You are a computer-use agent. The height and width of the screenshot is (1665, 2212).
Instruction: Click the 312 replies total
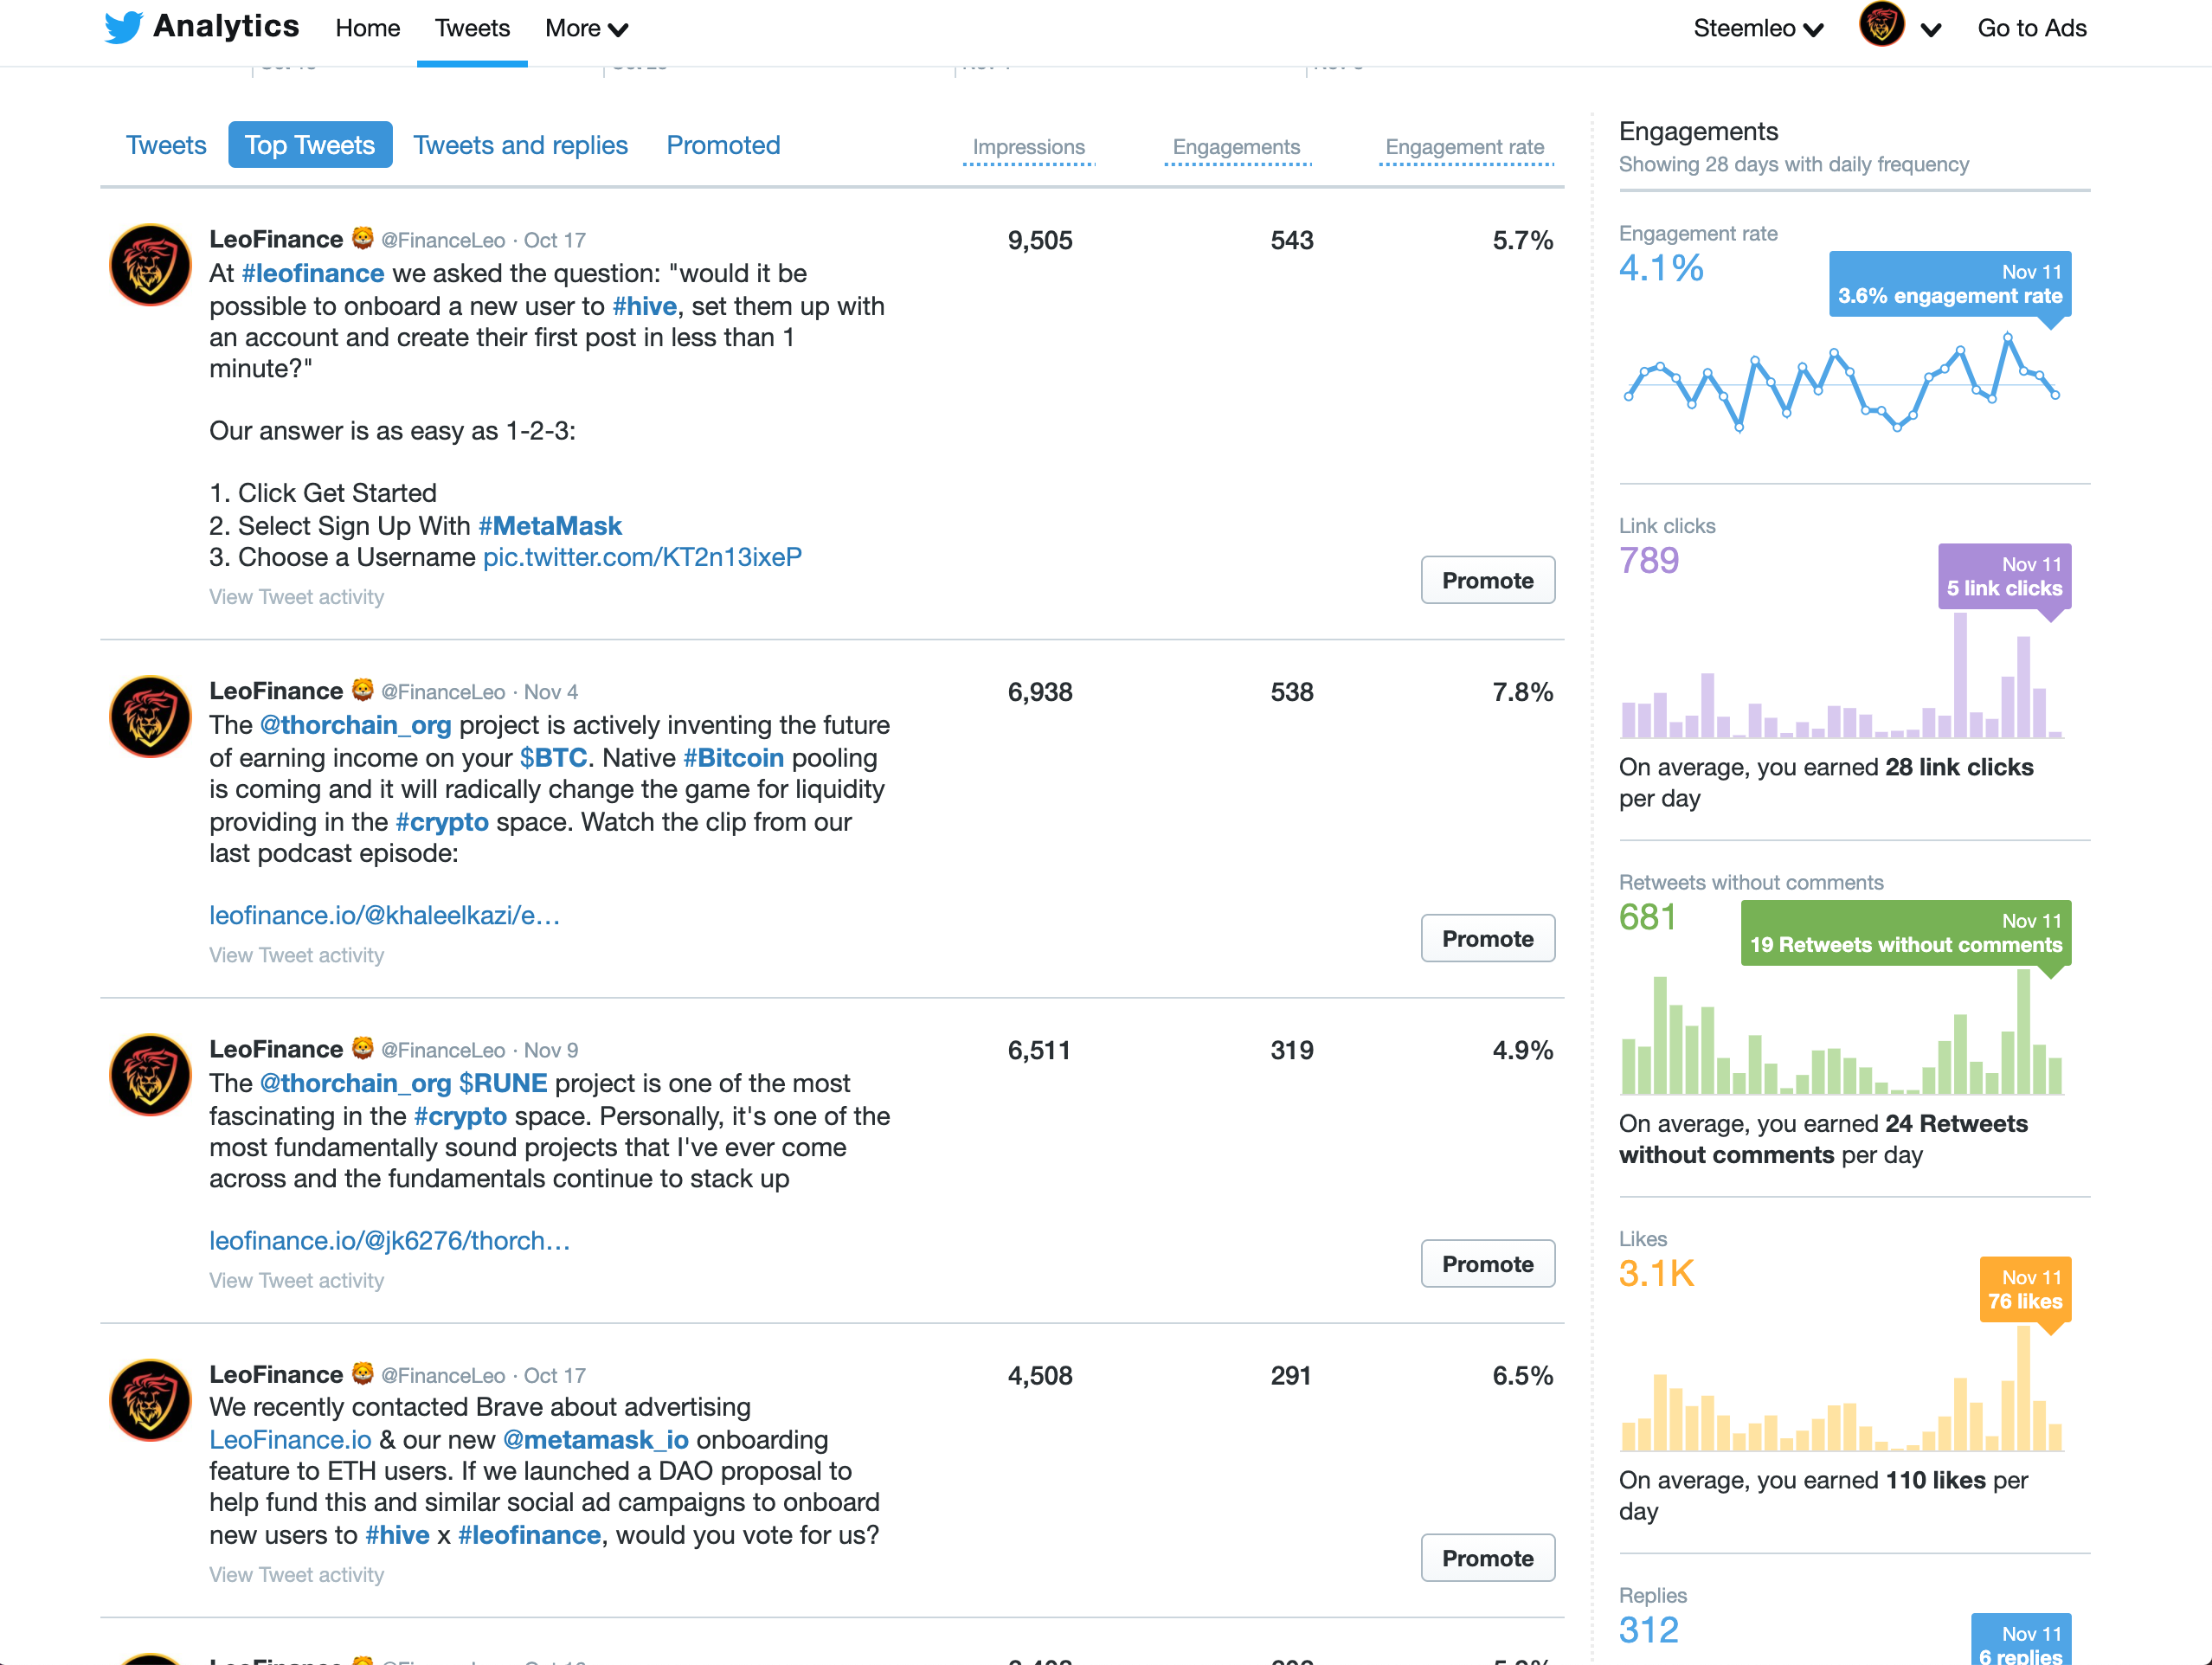pos(1649,1630)
